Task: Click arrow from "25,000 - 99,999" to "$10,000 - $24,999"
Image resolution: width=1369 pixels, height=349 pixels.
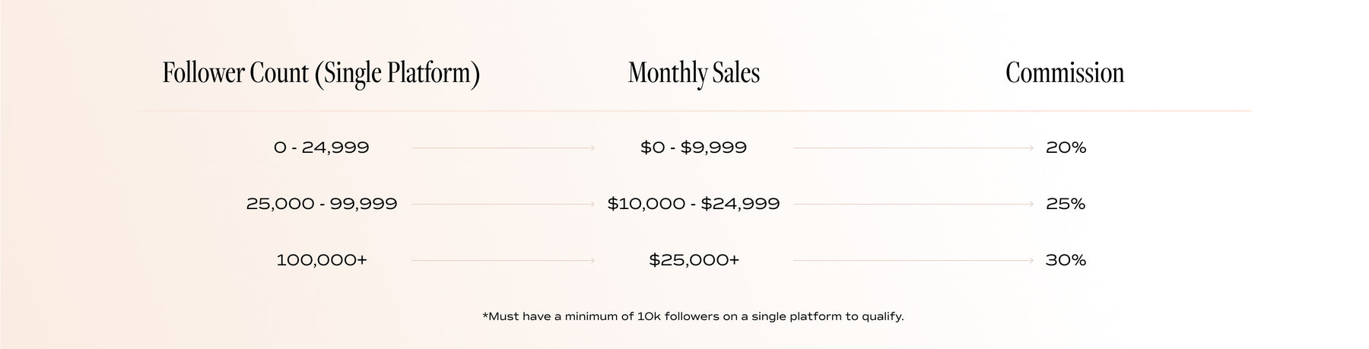Action: tap(503, 204)
